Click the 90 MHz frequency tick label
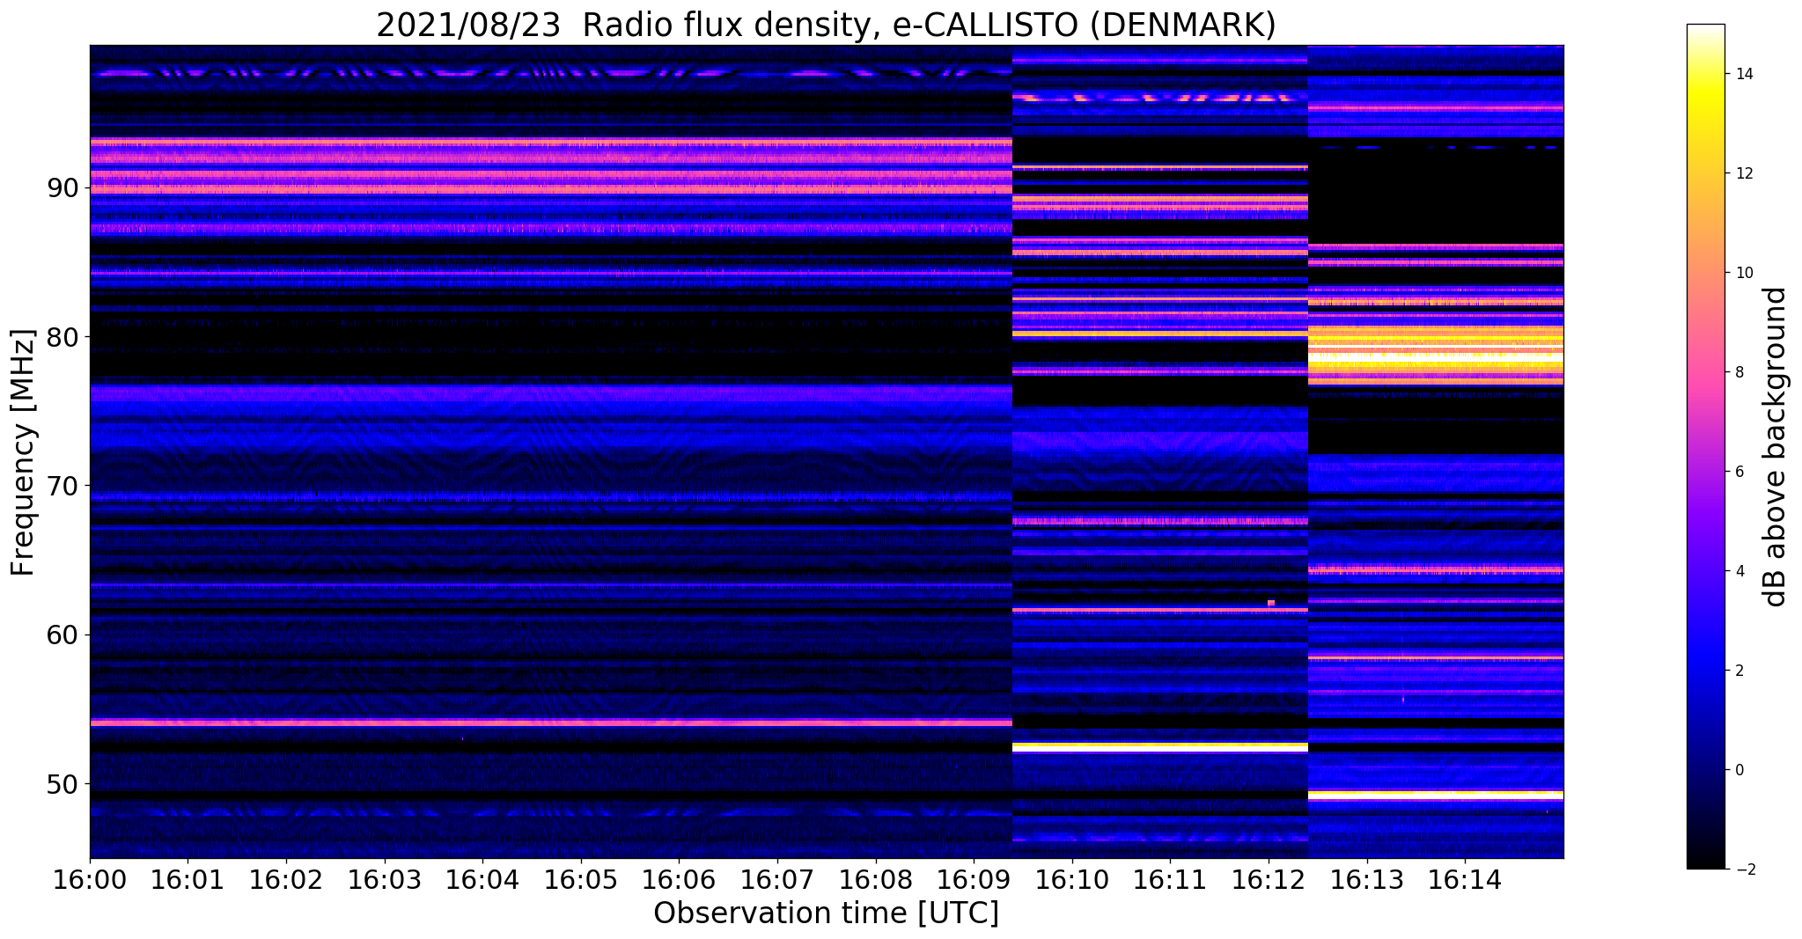The height and width of the screenshot is (939, 1802). click(x=64, y=188)
